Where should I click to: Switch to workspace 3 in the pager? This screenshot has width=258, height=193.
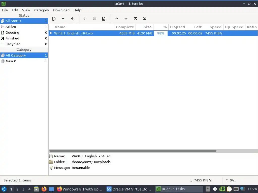tap(23, 189)
